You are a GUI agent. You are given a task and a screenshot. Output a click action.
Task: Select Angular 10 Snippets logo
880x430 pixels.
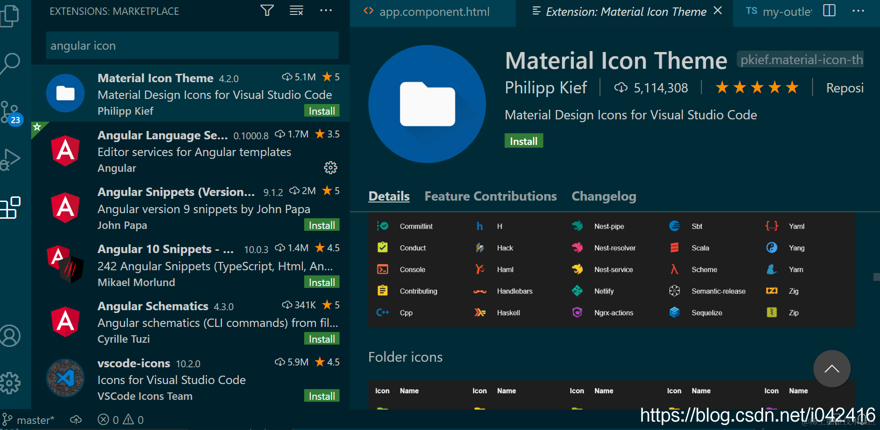pos(66,264)
